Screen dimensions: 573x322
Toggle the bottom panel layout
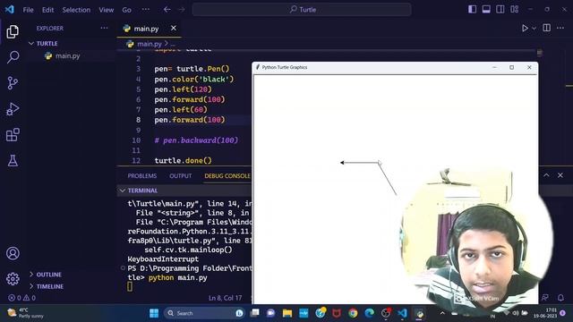coord(486,10)
